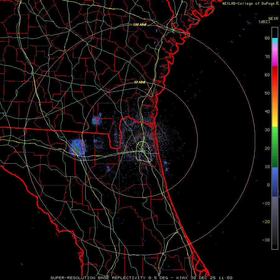Click the 30 value on the dBZ scale
Screen dimensions: 280x280
[x=267, y=130]
